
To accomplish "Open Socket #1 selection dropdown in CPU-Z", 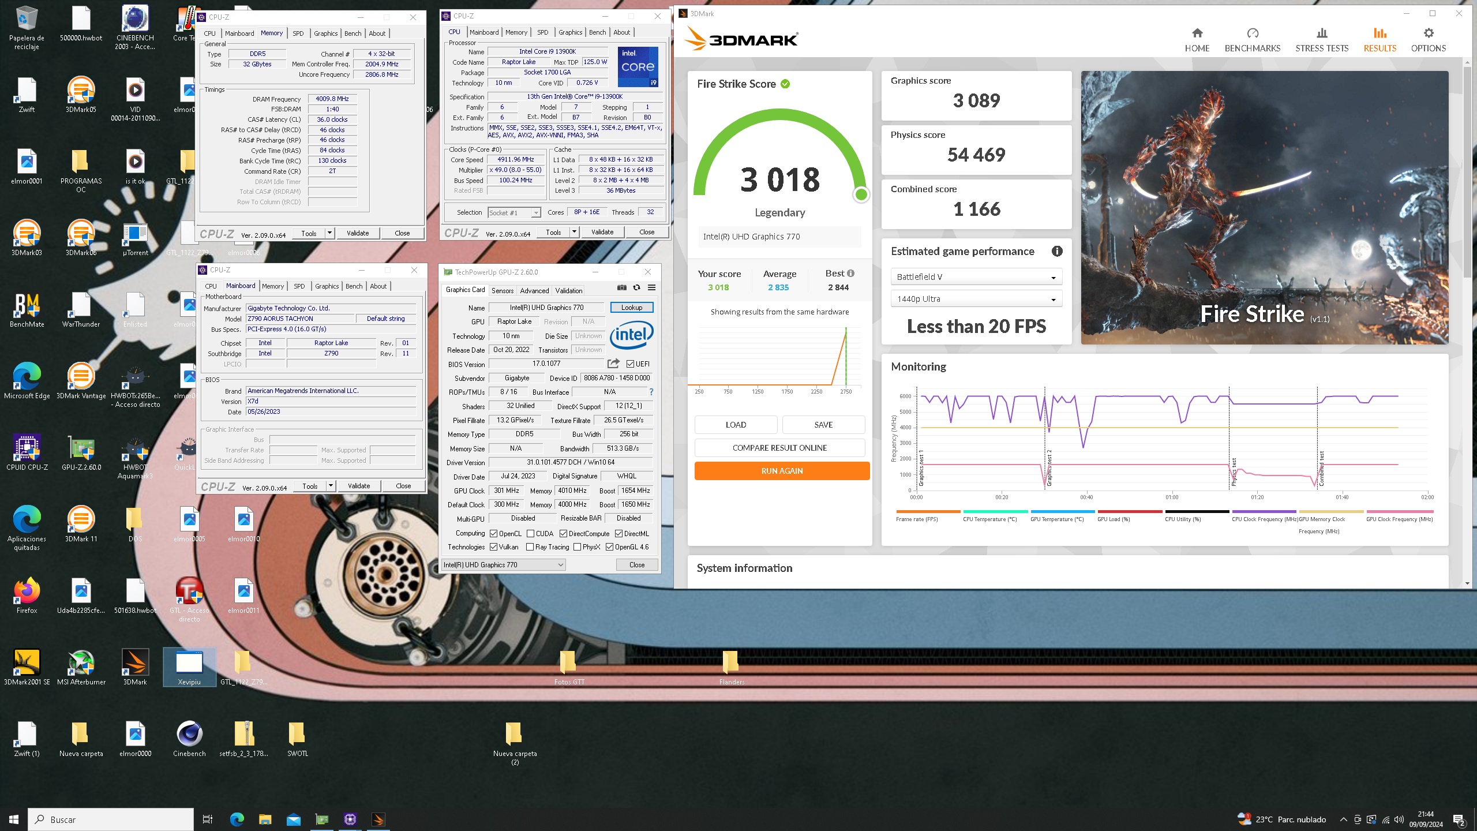I will point(514,213).
